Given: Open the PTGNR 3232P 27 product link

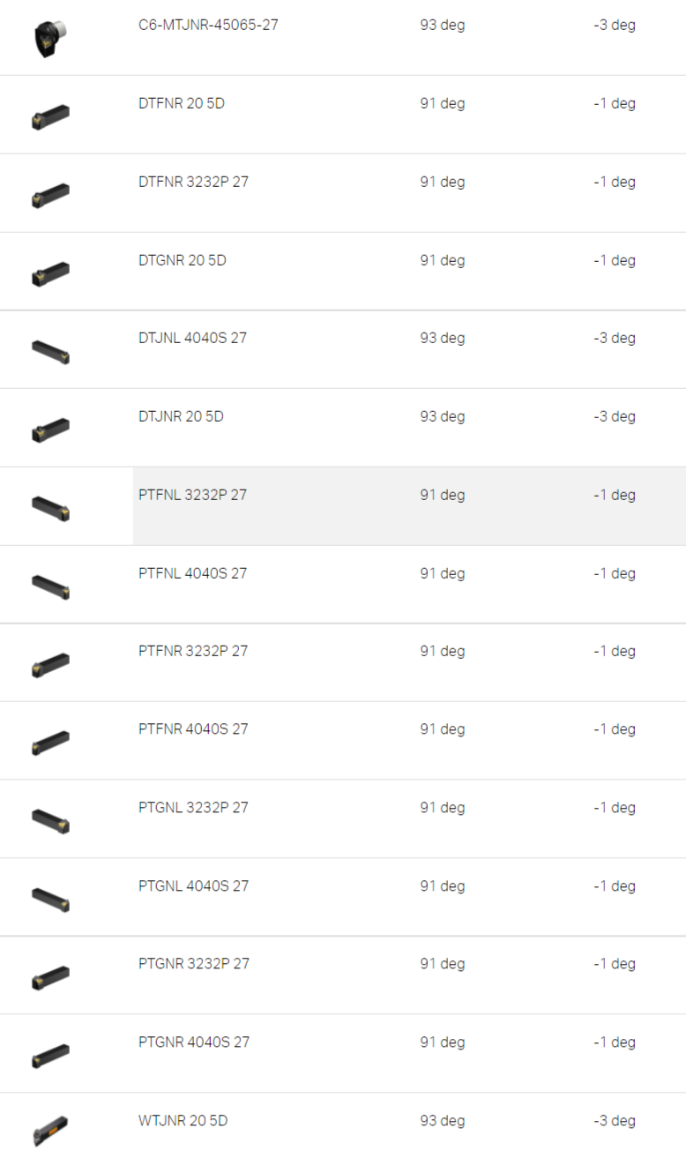Looking at the screenshot, I should click(194, 964).
